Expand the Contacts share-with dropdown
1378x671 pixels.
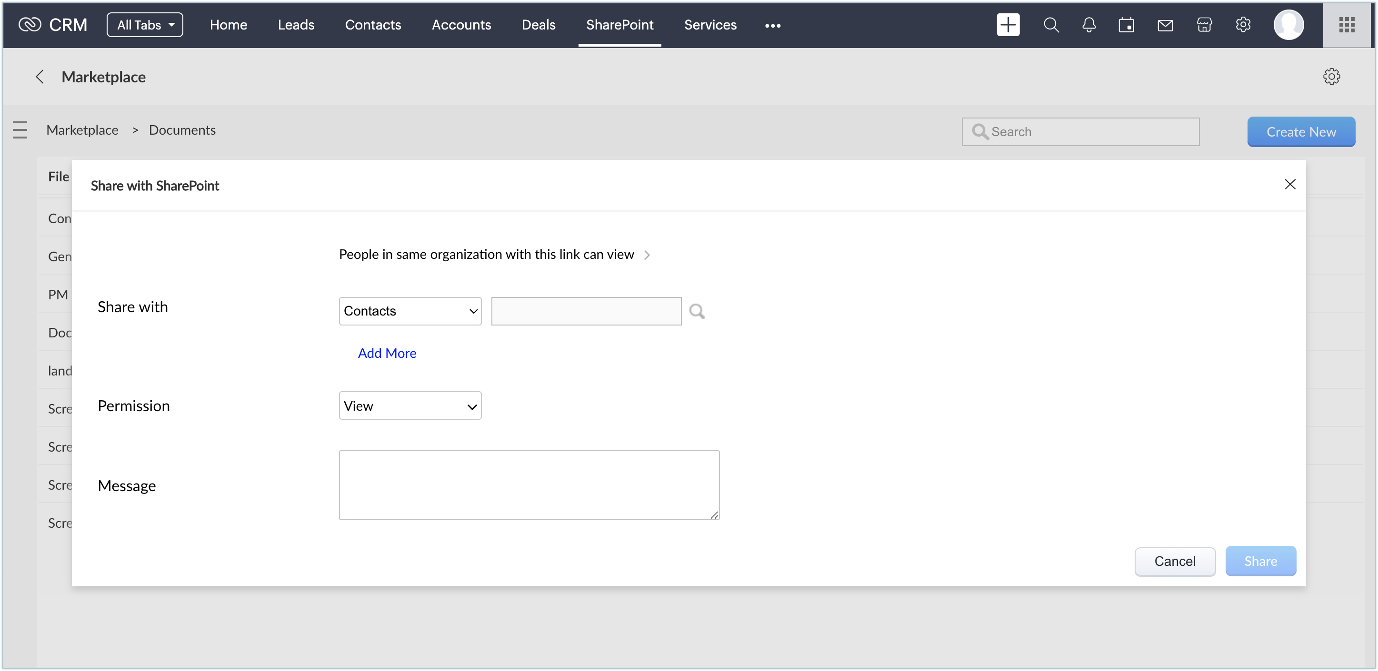click(x=410, y=311)
